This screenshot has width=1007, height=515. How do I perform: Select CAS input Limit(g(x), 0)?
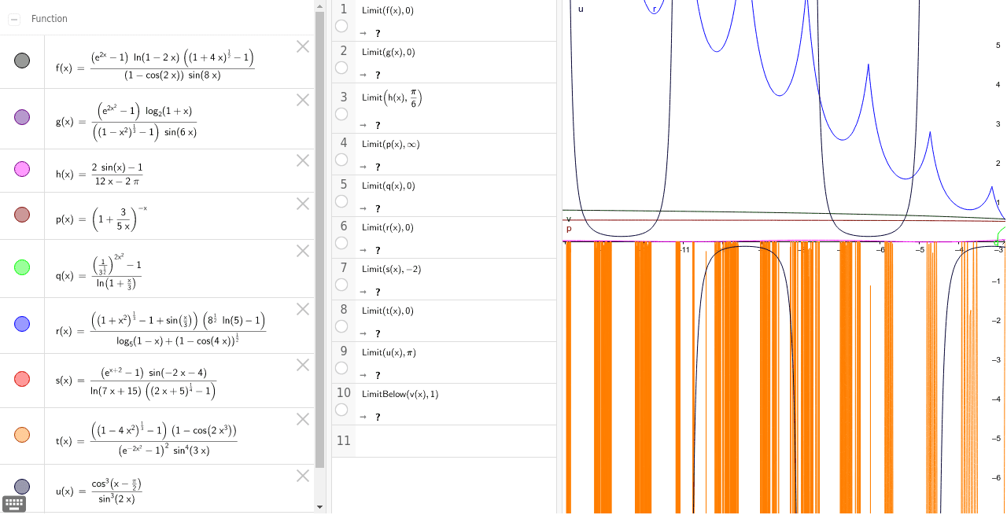(388, 52)
